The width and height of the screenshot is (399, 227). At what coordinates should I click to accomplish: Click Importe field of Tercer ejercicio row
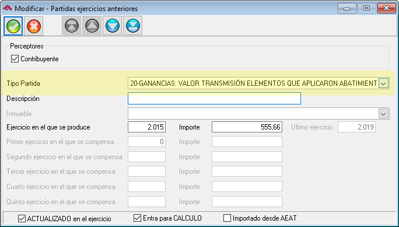point(247,172)
